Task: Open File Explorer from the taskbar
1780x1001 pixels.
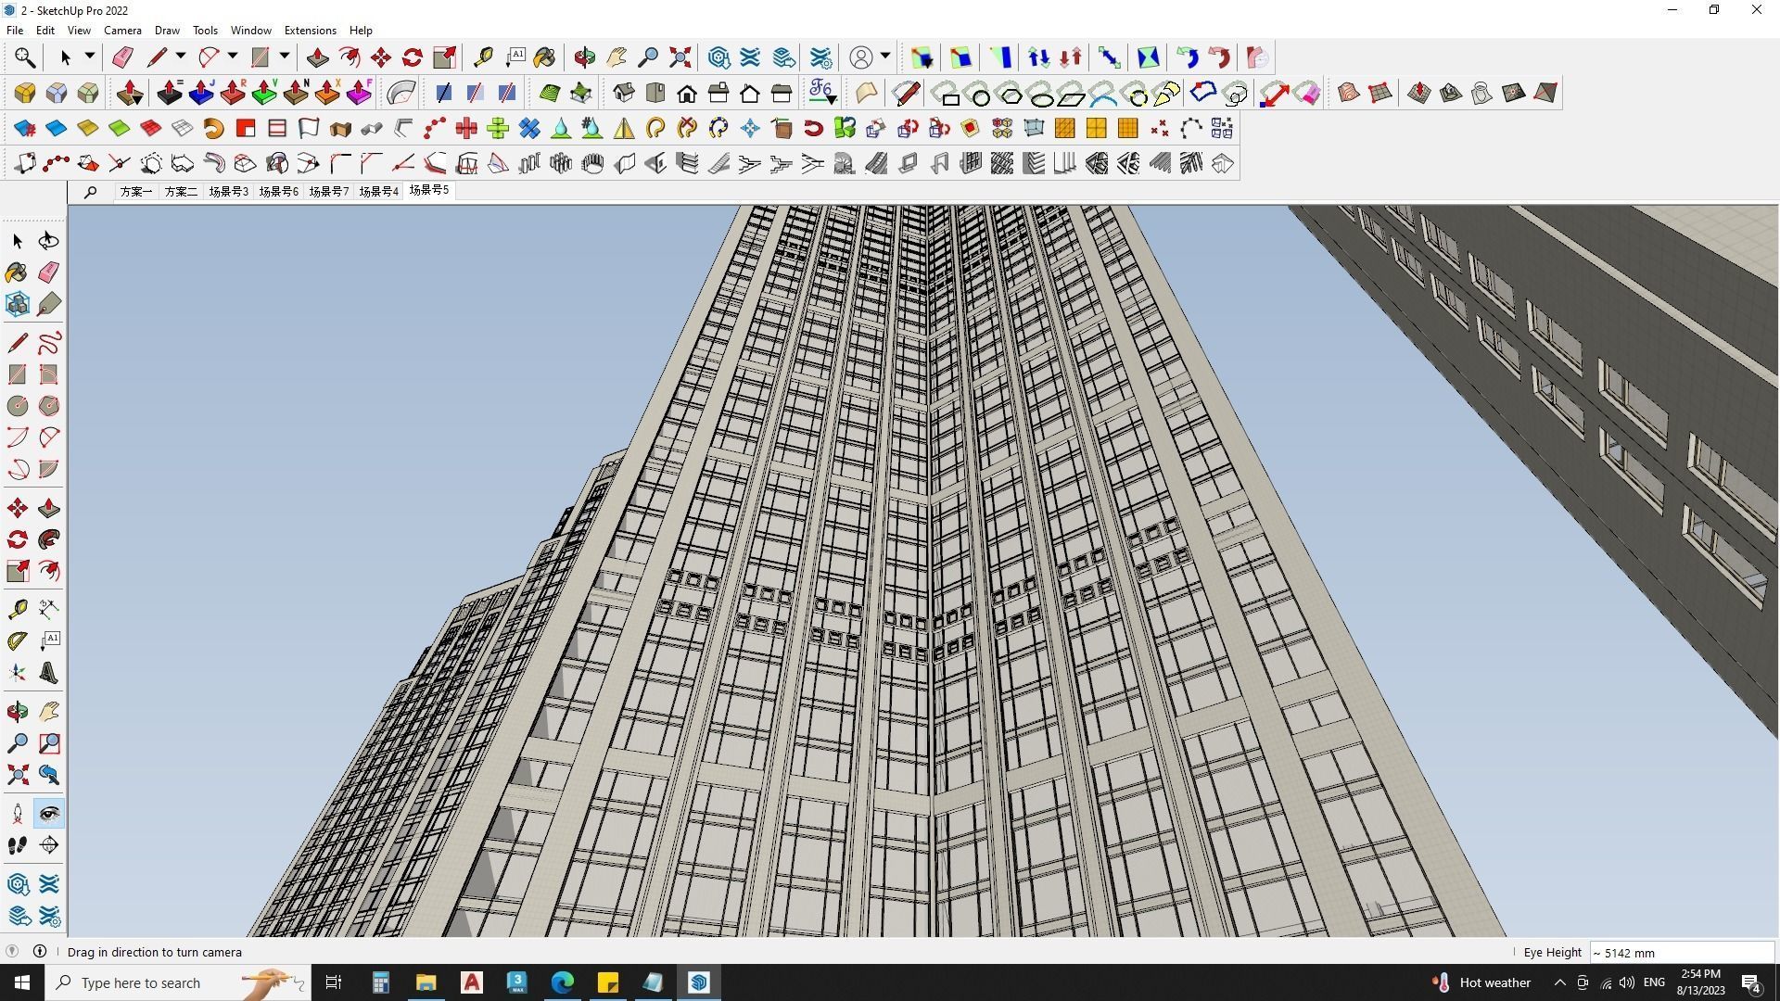Action: click(426, 982)
